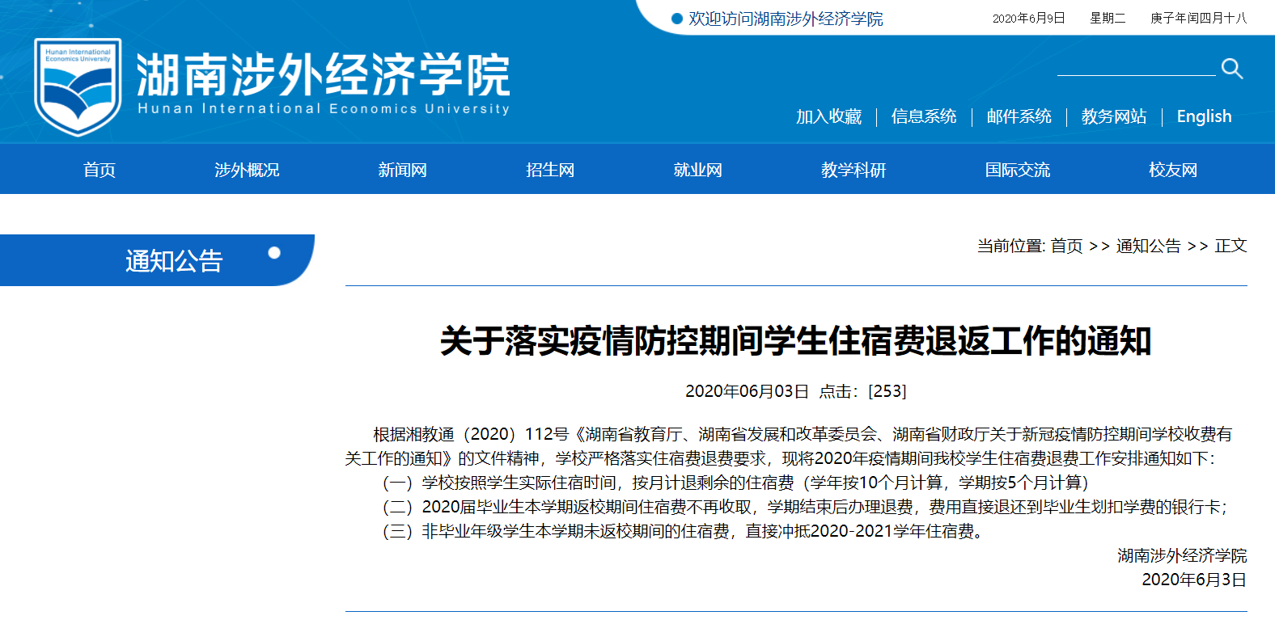1275x624 pixels.
Task: Open 新闻网 menu item
Action: tap(402, 170)
